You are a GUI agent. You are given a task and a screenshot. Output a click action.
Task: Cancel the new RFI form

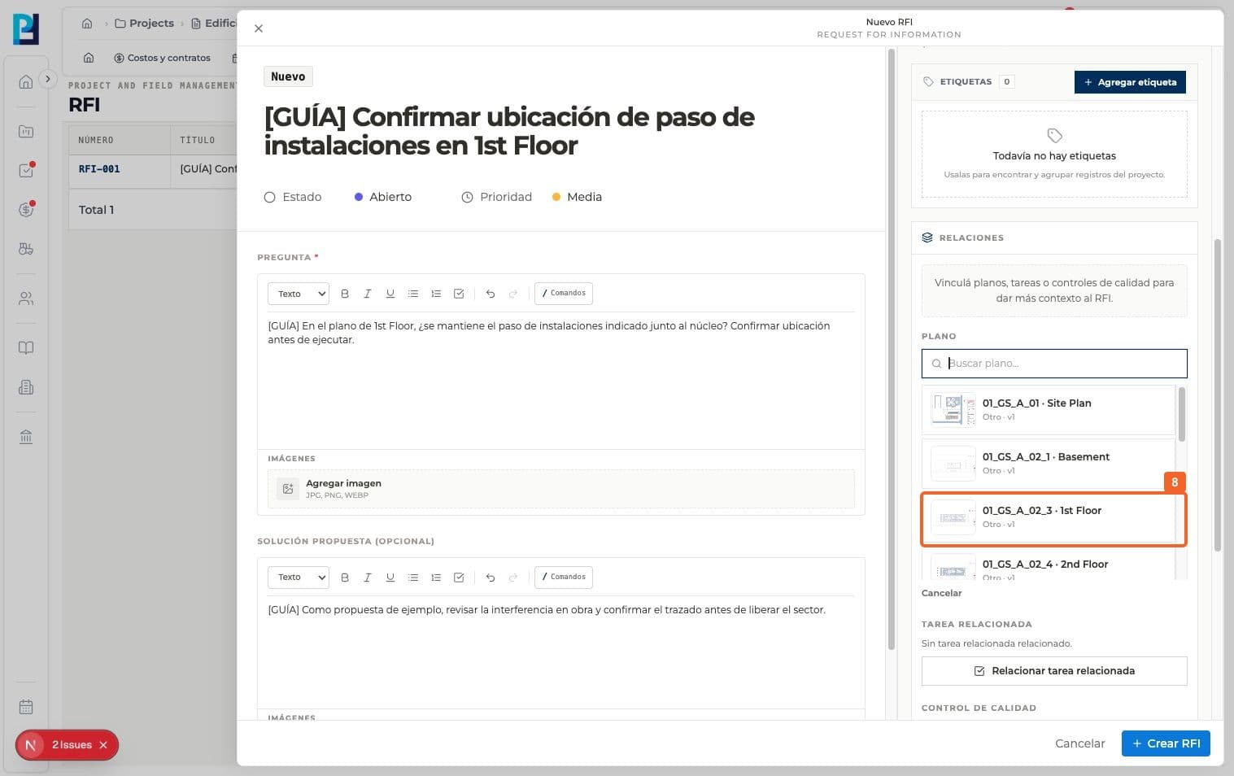coord(1079,743)
